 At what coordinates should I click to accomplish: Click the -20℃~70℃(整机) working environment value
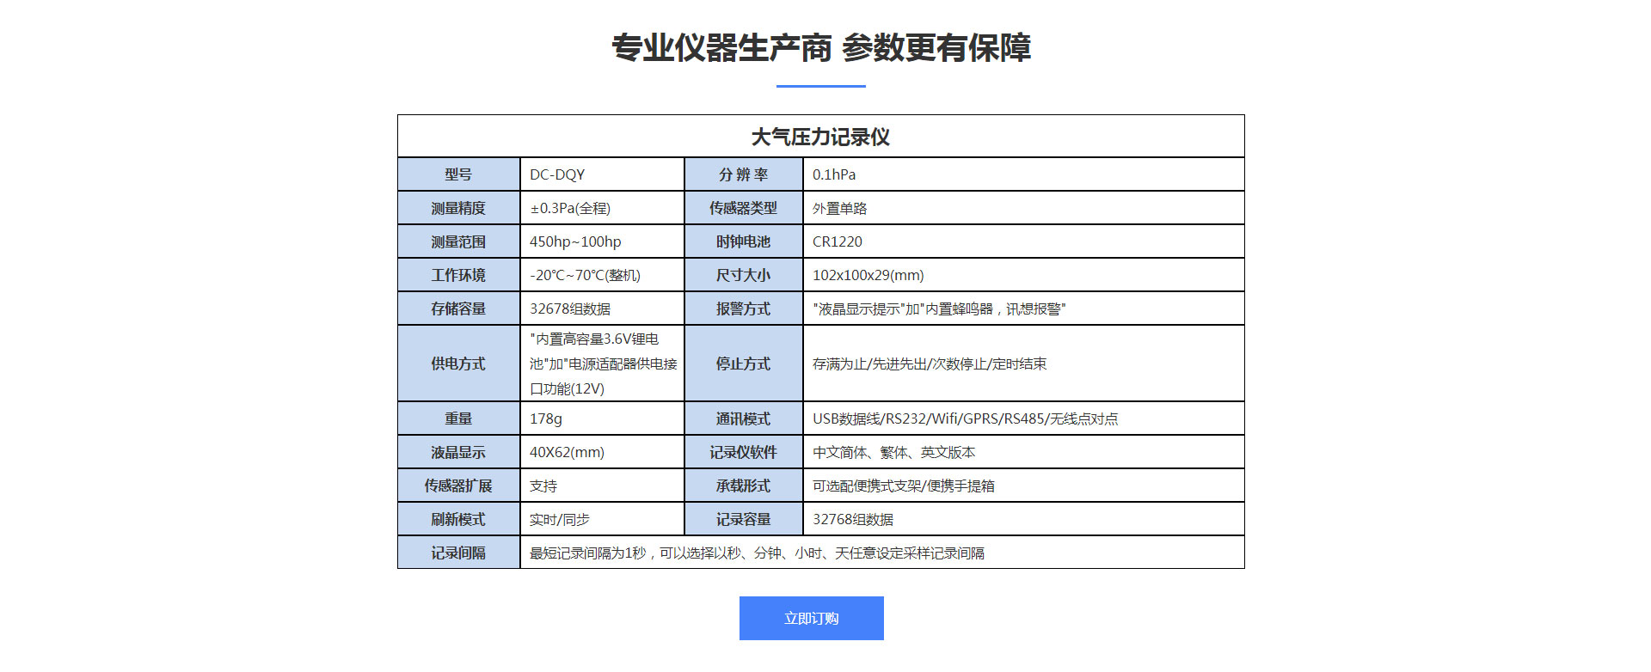pos(585,275)
